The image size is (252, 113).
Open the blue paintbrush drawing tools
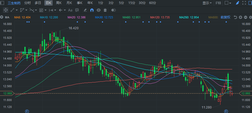(x=238, y=3)
